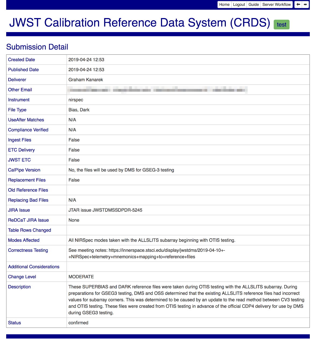Click the Created Date value 2019-04-24 12:53
The height and width of the screenshot is (344, 316).
pyautogui.click(x=86, y=60)
